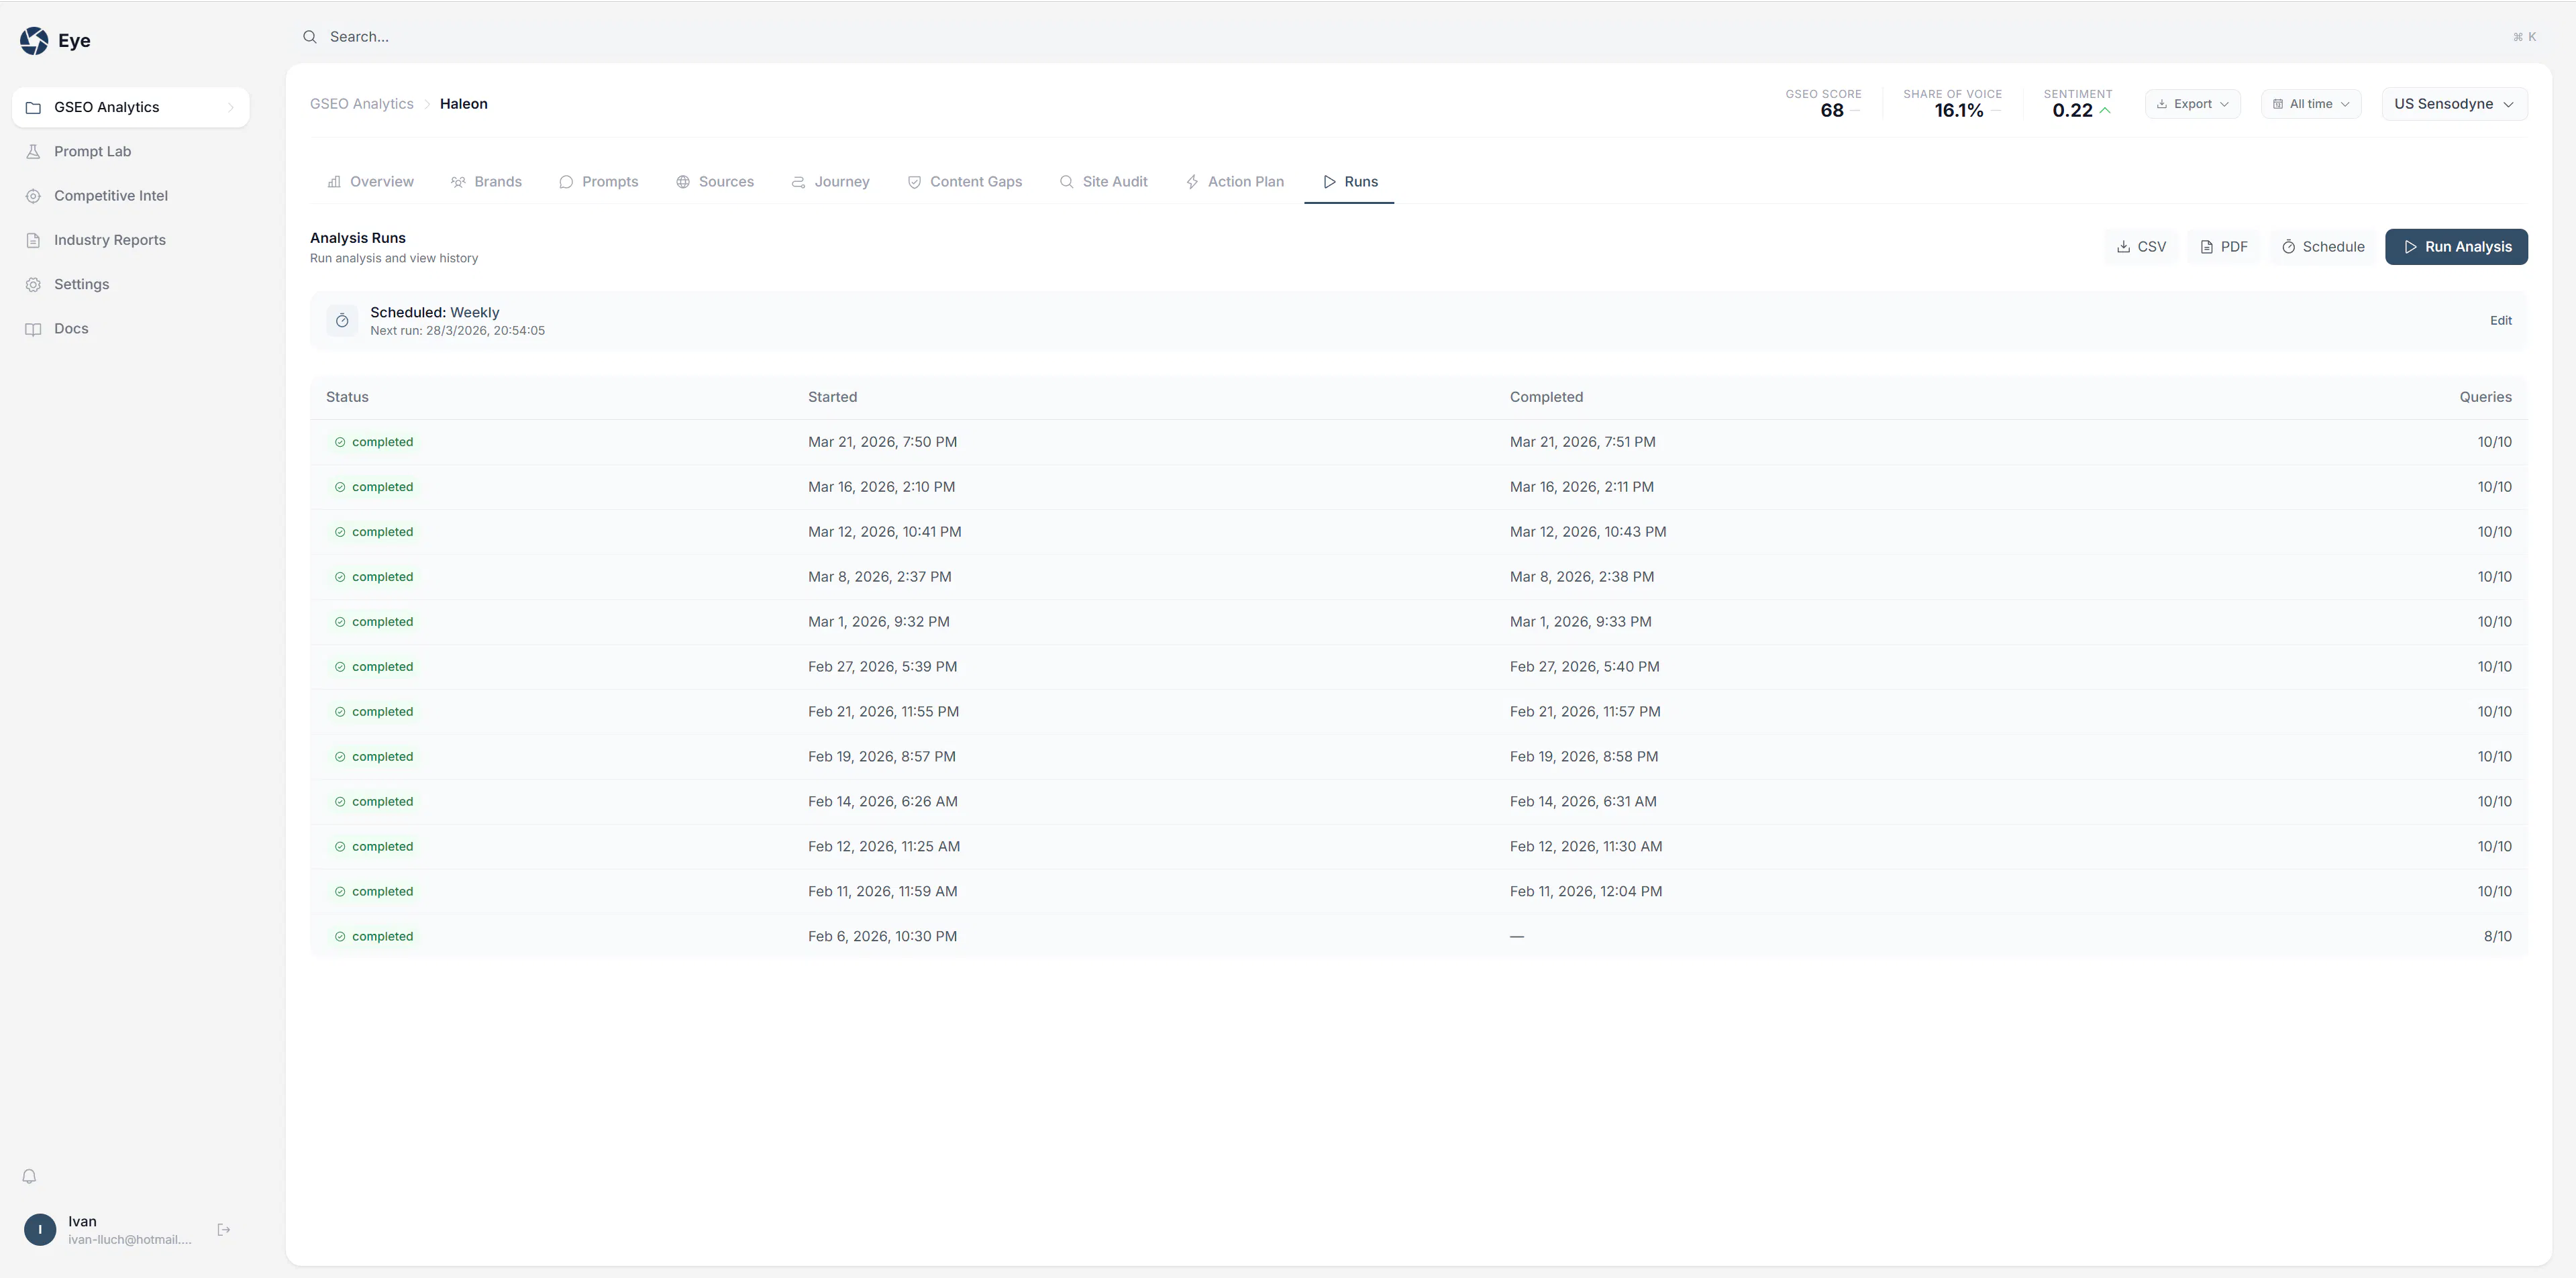Open the notifications bell icon
Image resolution: width=2576 pixels, height=1278 pixels.
tap(29, 1176)
